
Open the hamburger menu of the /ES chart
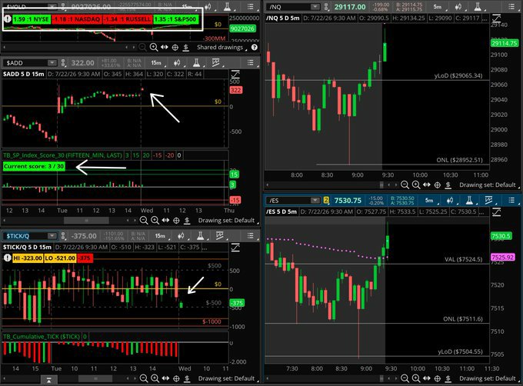[x=511, y=200]
